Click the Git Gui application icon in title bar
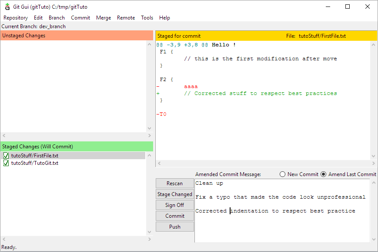 pyautogui.click(x=7, y=7)
